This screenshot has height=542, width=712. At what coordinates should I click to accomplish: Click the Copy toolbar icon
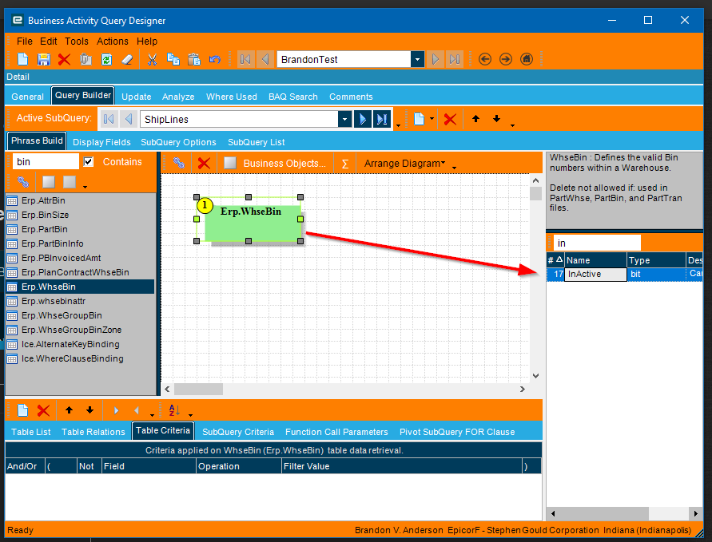[x=173, y=59]
